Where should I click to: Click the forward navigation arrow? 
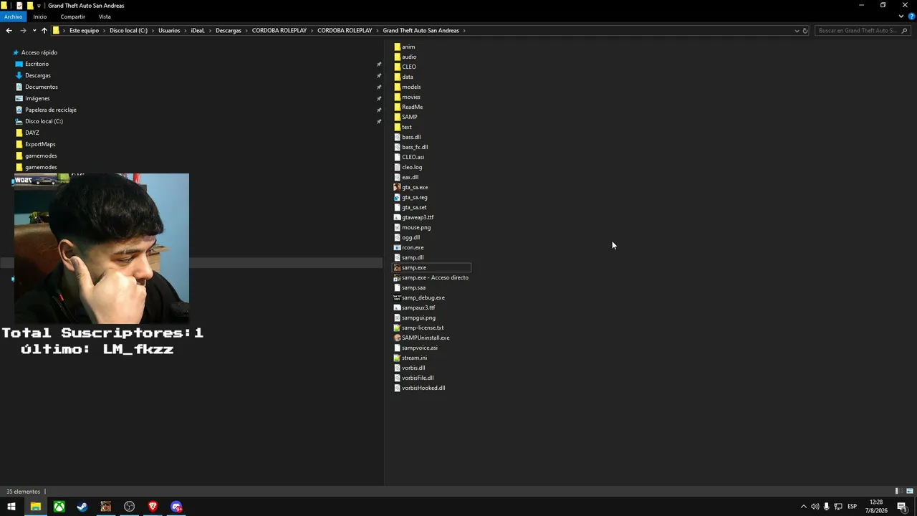pos(23,31)
